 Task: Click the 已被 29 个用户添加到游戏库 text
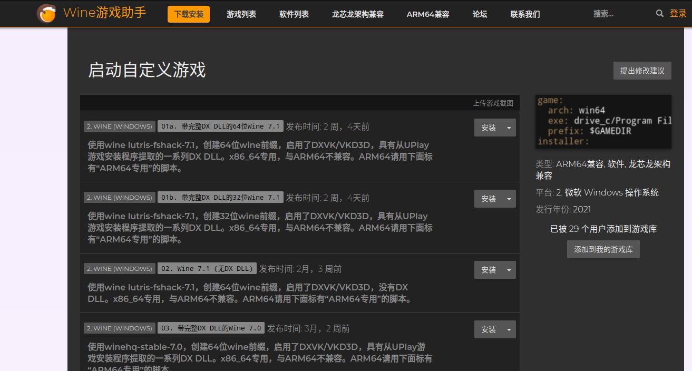pyautogui.click(x=603, y=229)
